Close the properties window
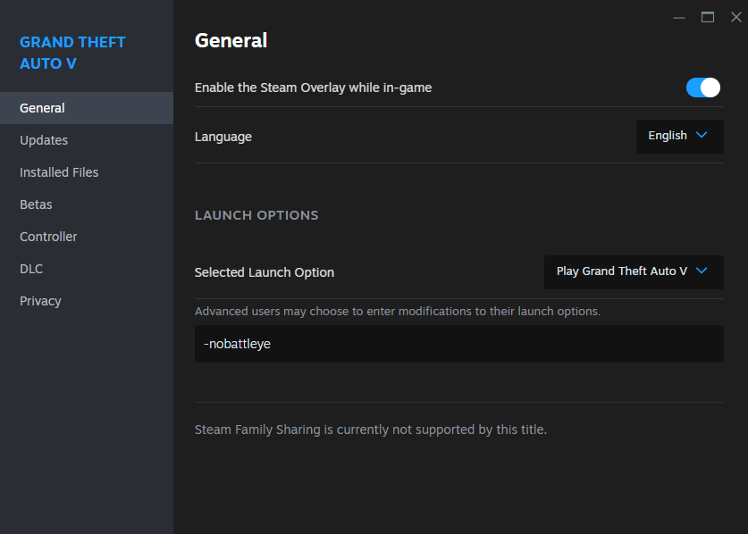Viewport: 748px width, 534px height. pyautogui.click(x=736, y=18)
